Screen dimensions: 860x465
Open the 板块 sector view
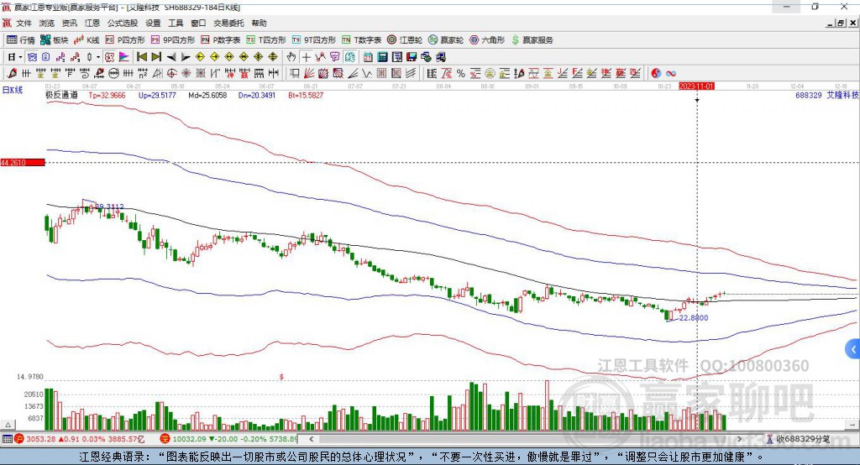coord(55,40)
